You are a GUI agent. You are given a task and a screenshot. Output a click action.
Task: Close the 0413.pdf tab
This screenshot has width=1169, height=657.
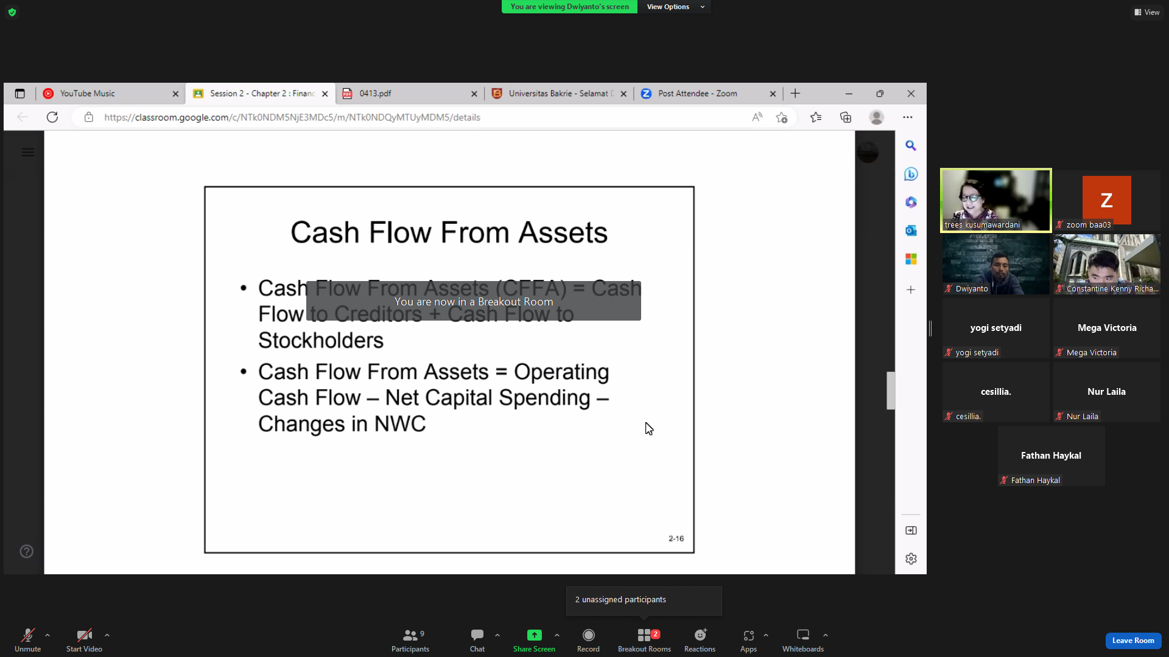coord(474,94)
